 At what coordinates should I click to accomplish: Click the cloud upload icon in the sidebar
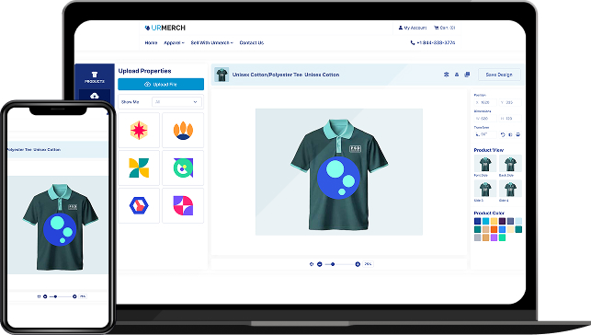coord(95,96)
